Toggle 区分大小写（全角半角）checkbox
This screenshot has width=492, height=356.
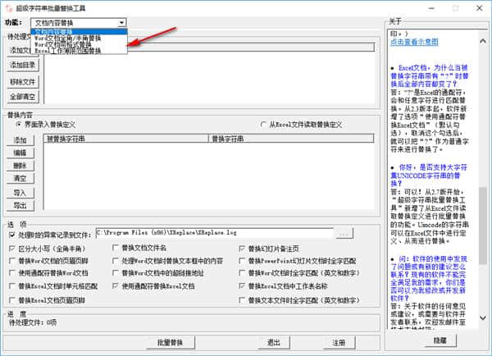point(12,249)
